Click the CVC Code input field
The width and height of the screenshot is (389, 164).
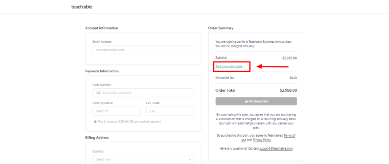click(x=170, y=111)
